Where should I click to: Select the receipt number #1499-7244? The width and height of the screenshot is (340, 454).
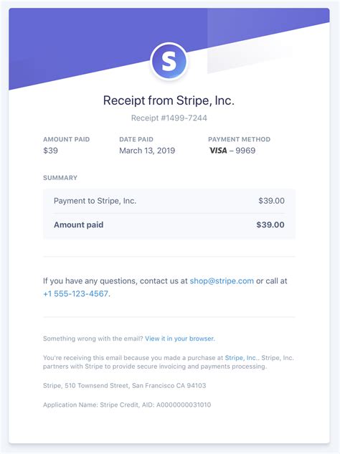(169, 118)
